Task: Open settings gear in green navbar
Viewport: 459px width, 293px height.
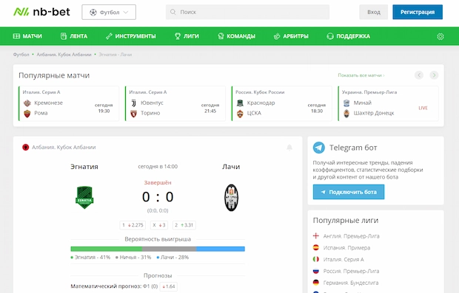Action: click(440, 36)
